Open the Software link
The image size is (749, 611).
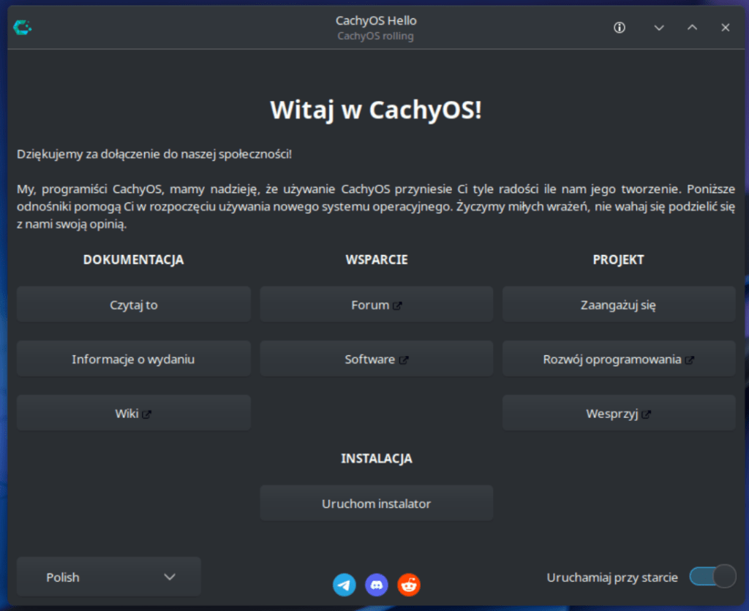(376, 358)
